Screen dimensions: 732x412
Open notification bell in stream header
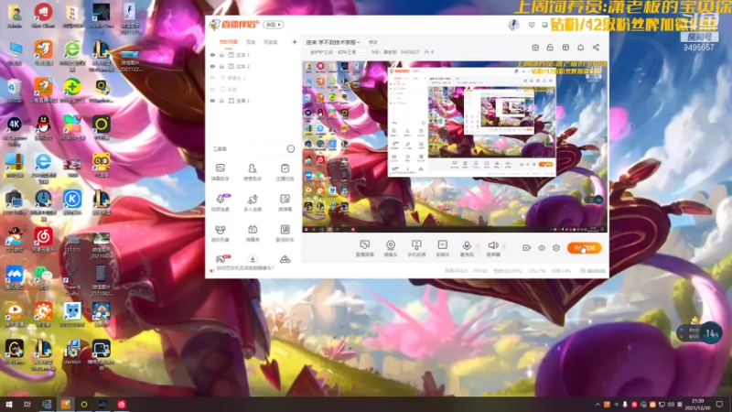581,48
